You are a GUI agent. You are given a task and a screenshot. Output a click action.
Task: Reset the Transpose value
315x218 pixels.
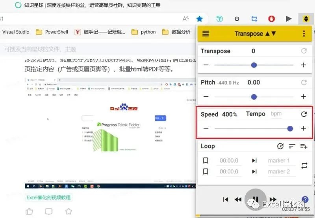304,51
